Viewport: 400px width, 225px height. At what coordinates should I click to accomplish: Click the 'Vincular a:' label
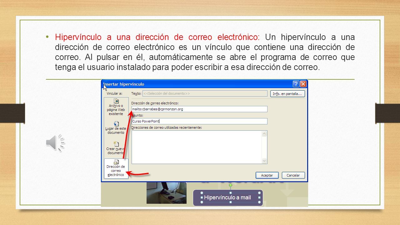click(114, 93)
